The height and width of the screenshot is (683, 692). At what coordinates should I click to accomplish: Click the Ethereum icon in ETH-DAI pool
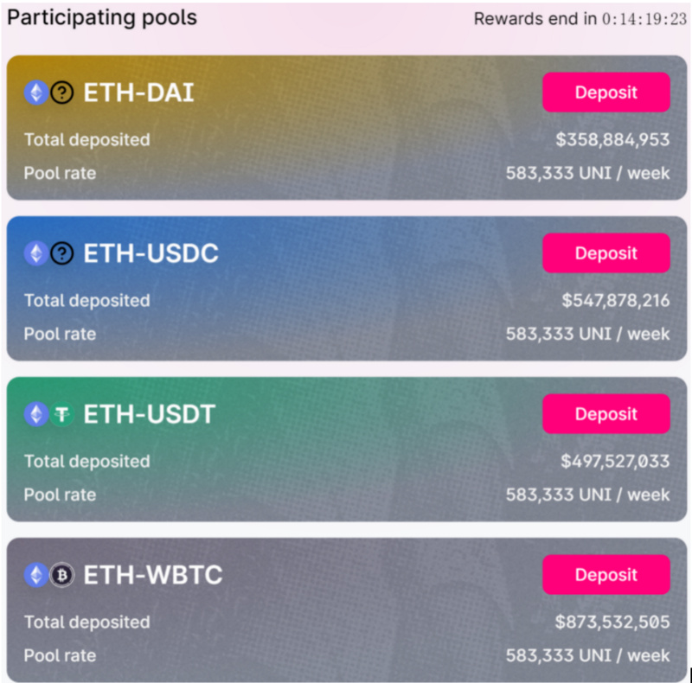coord(36,93)
